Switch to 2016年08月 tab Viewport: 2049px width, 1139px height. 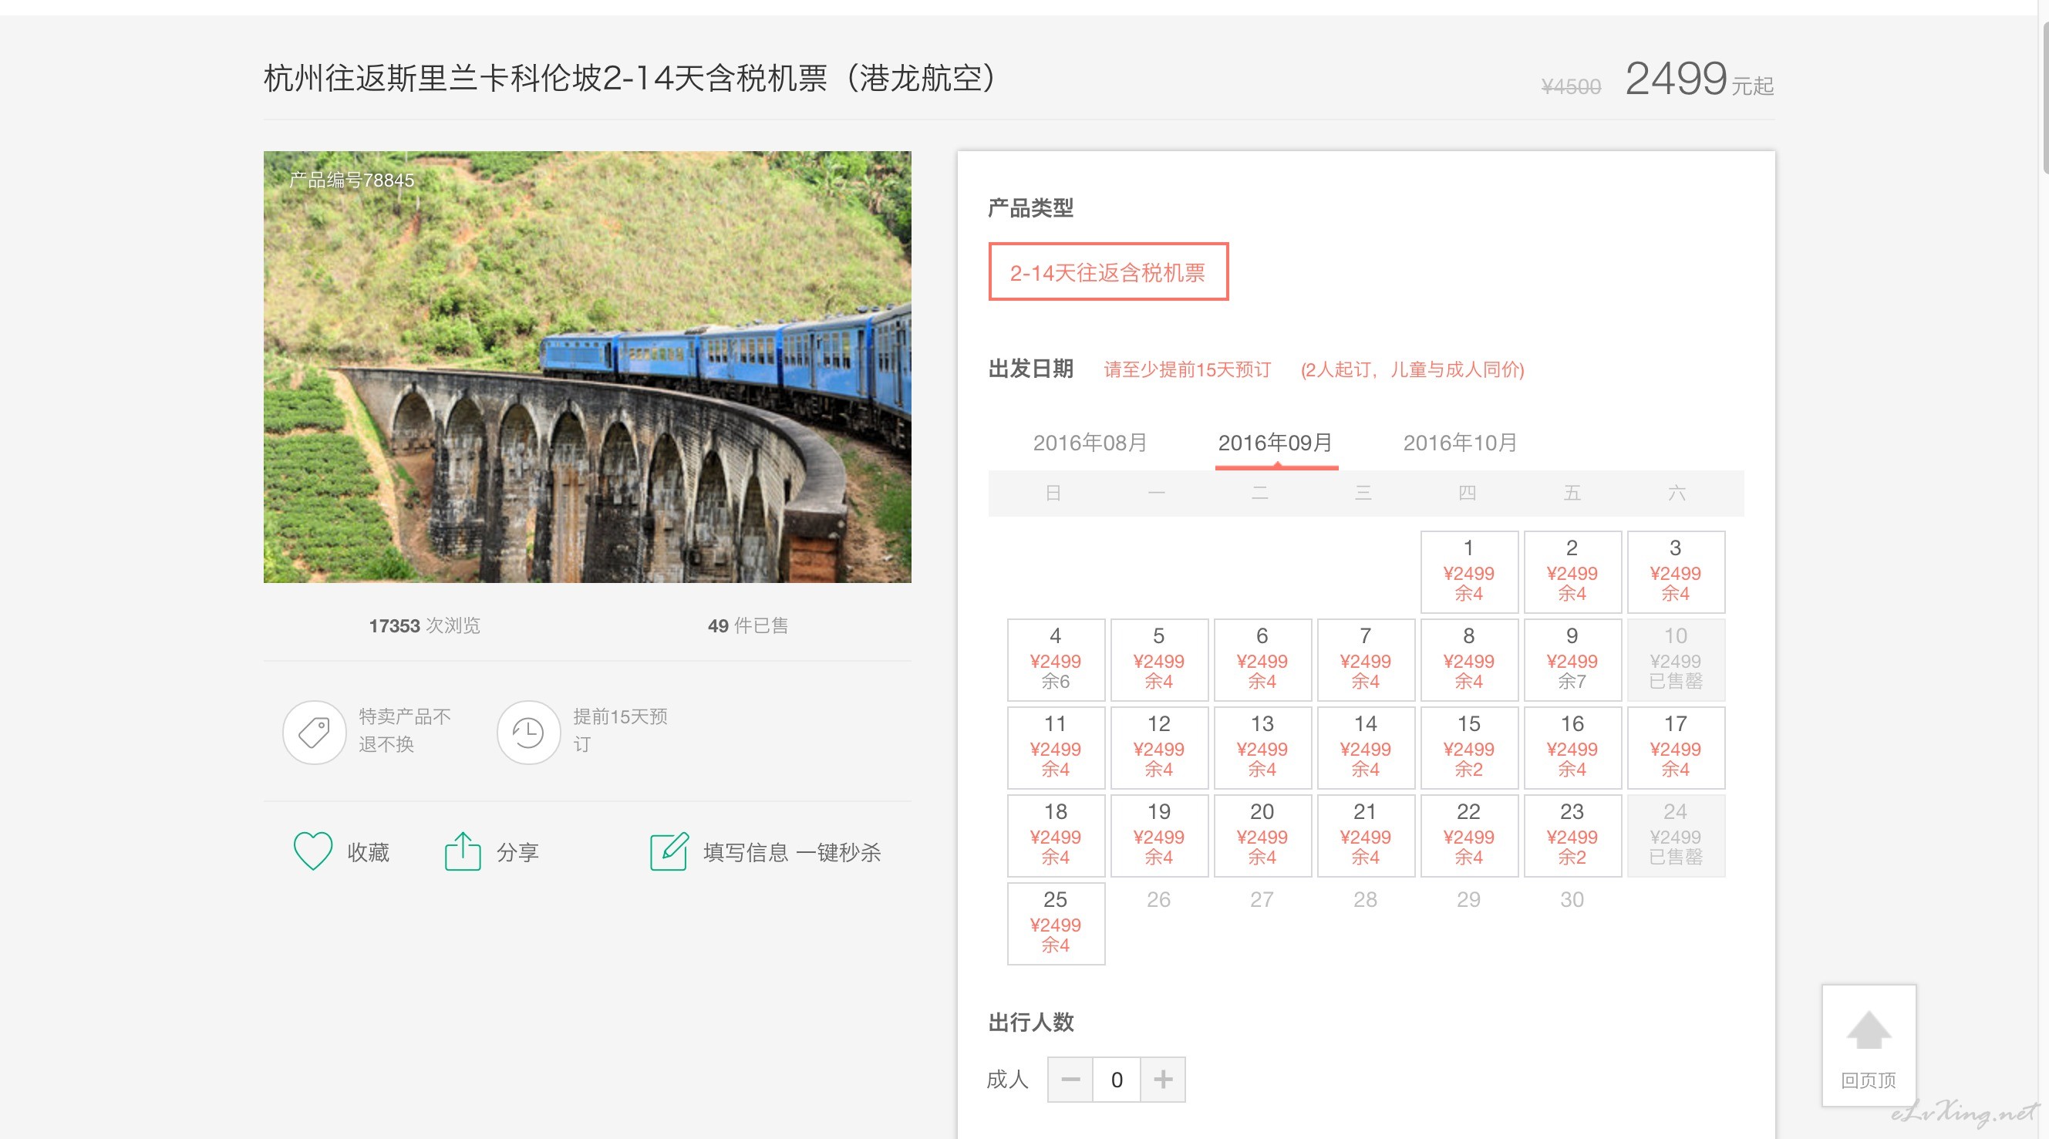1090,443
